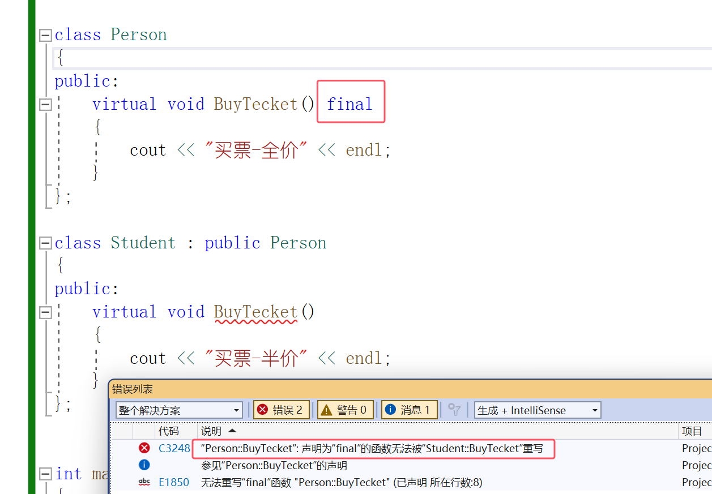712x494 pixels.
Task: Sort by the 代码 column header
Action: 168,431
